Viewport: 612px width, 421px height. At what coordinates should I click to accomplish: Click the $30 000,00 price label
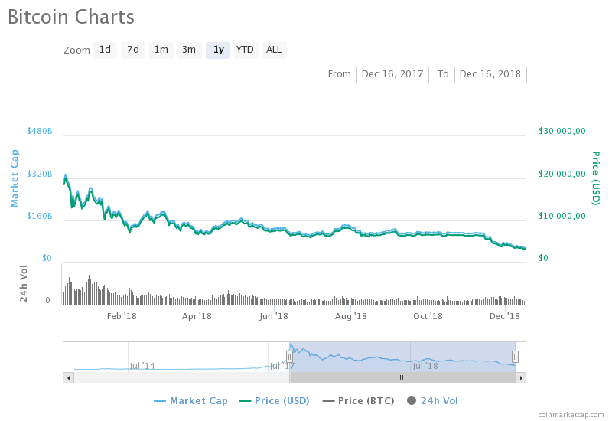click(x=562, y=131)
